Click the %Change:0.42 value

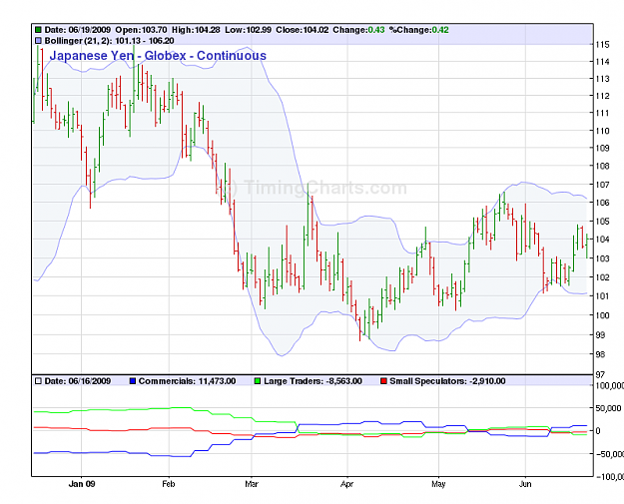(418, 30)
